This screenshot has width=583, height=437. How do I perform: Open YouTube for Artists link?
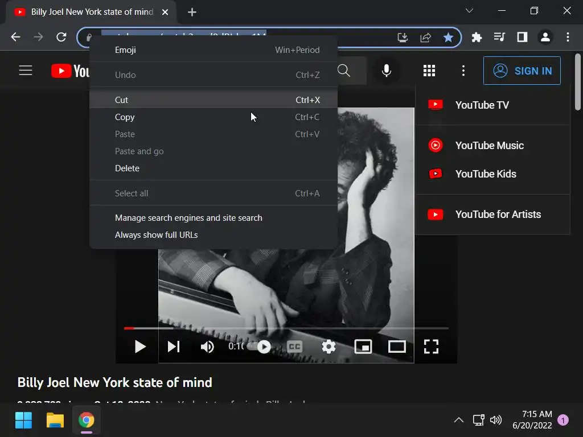click(x=492, y=215)
